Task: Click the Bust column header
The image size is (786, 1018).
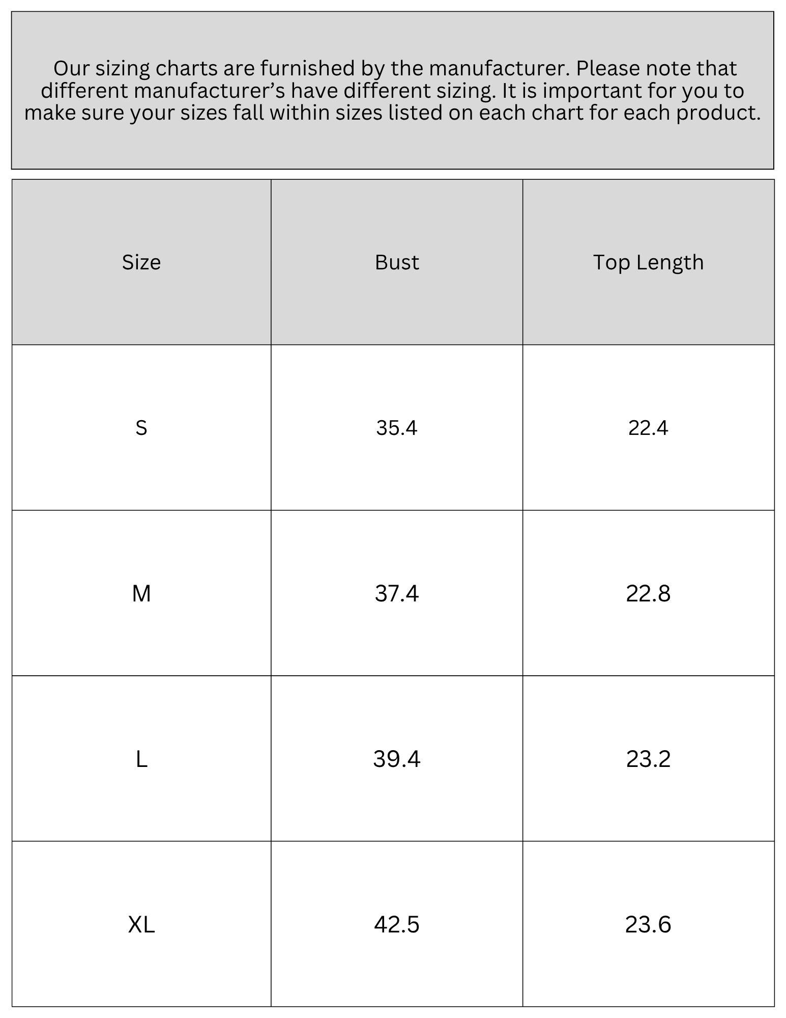Action: tap(397, 262)
